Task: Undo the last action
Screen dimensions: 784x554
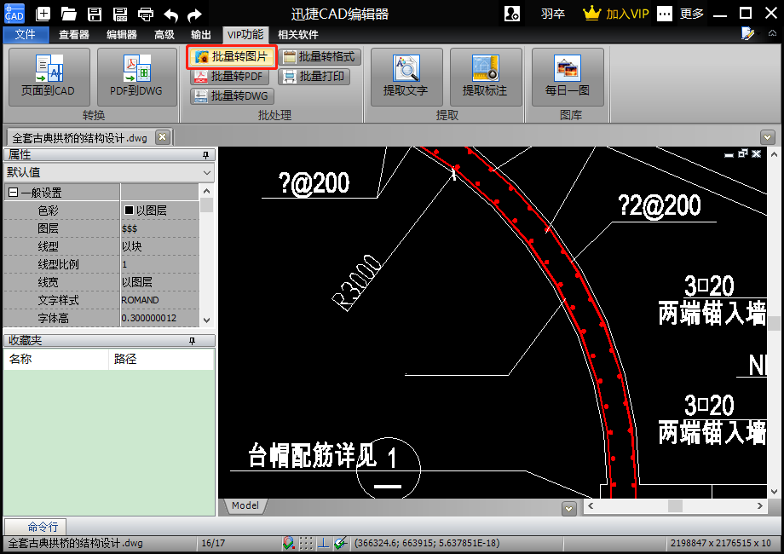Action: 171,14
